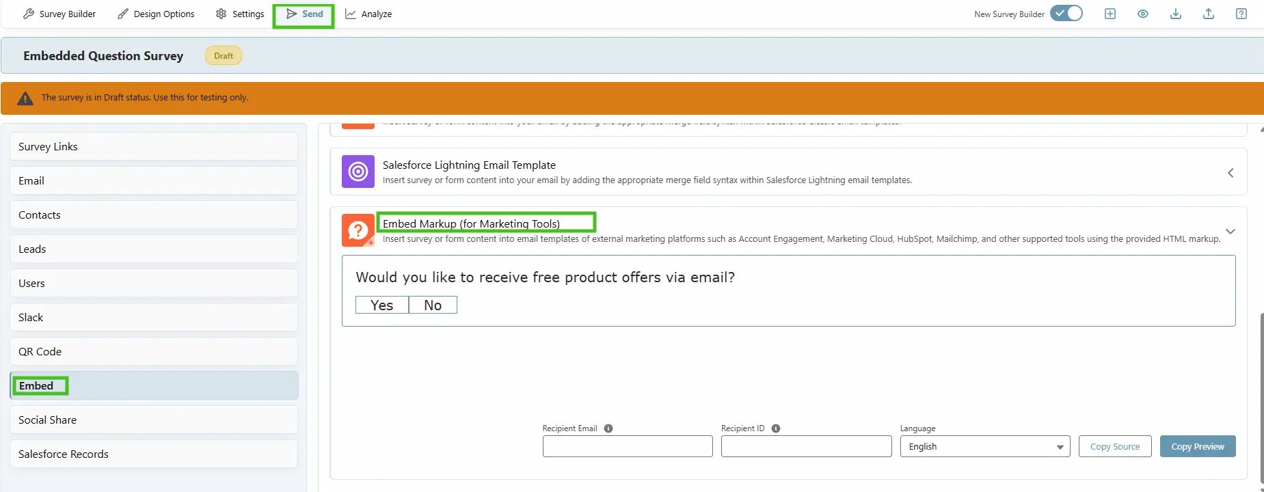
Task: Open the Settings tab
Action: (x=240, y=14)
